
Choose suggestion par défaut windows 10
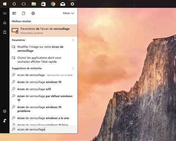pyautogui.click(x=43, y=98)
